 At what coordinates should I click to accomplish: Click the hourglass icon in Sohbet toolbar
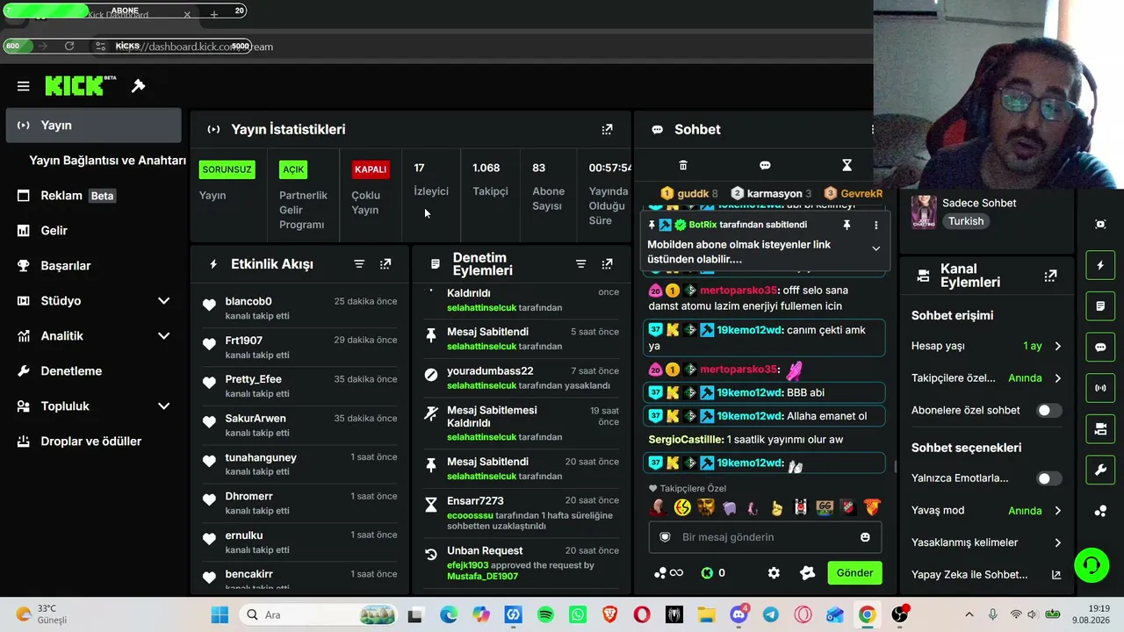pos(847,165)
